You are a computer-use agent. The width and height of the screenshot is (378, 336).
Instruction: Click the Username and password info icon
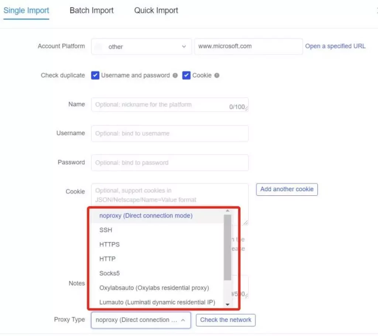(x=175, y=75)
